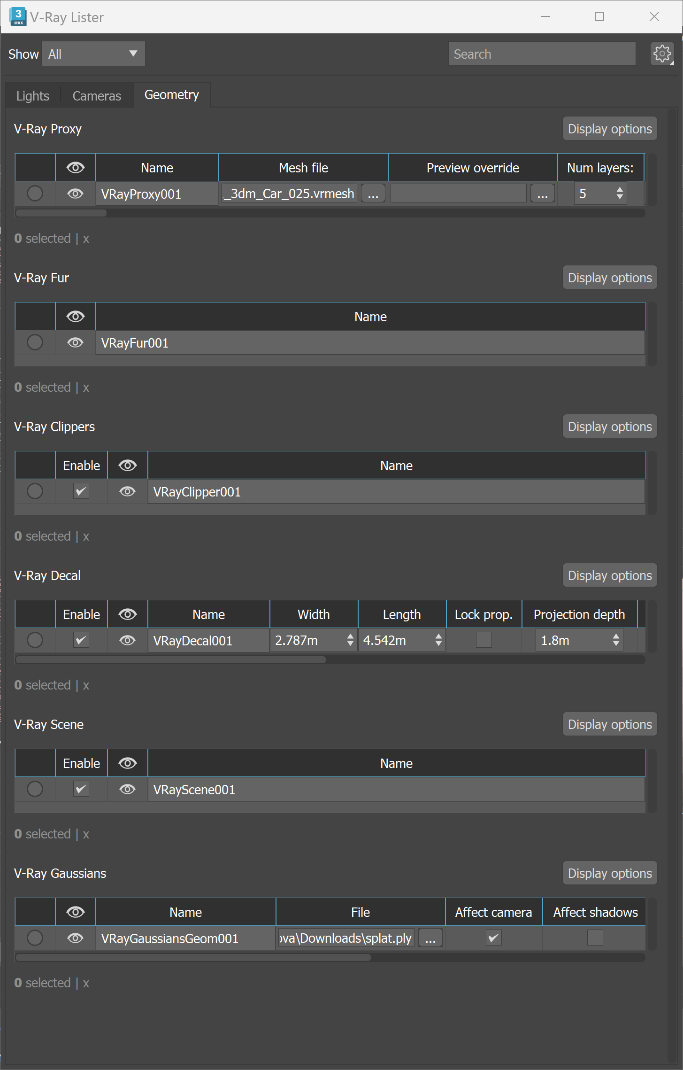Click the V-Ray Proxy horizontal scrollbar
Screen dimensions: 683x1070
(61, 213)
